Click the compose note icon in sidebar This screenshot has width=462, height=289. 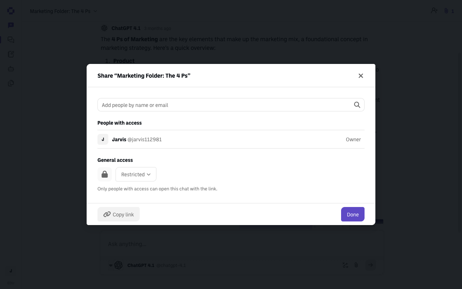coord(11,54)
